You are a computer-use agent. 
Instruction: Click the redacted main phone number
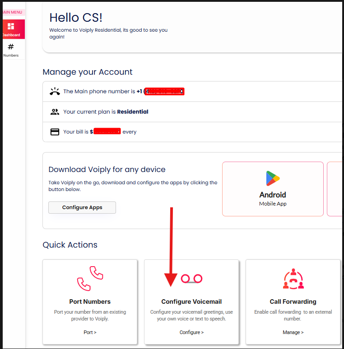pyautogui.click(x=164, y=91)
